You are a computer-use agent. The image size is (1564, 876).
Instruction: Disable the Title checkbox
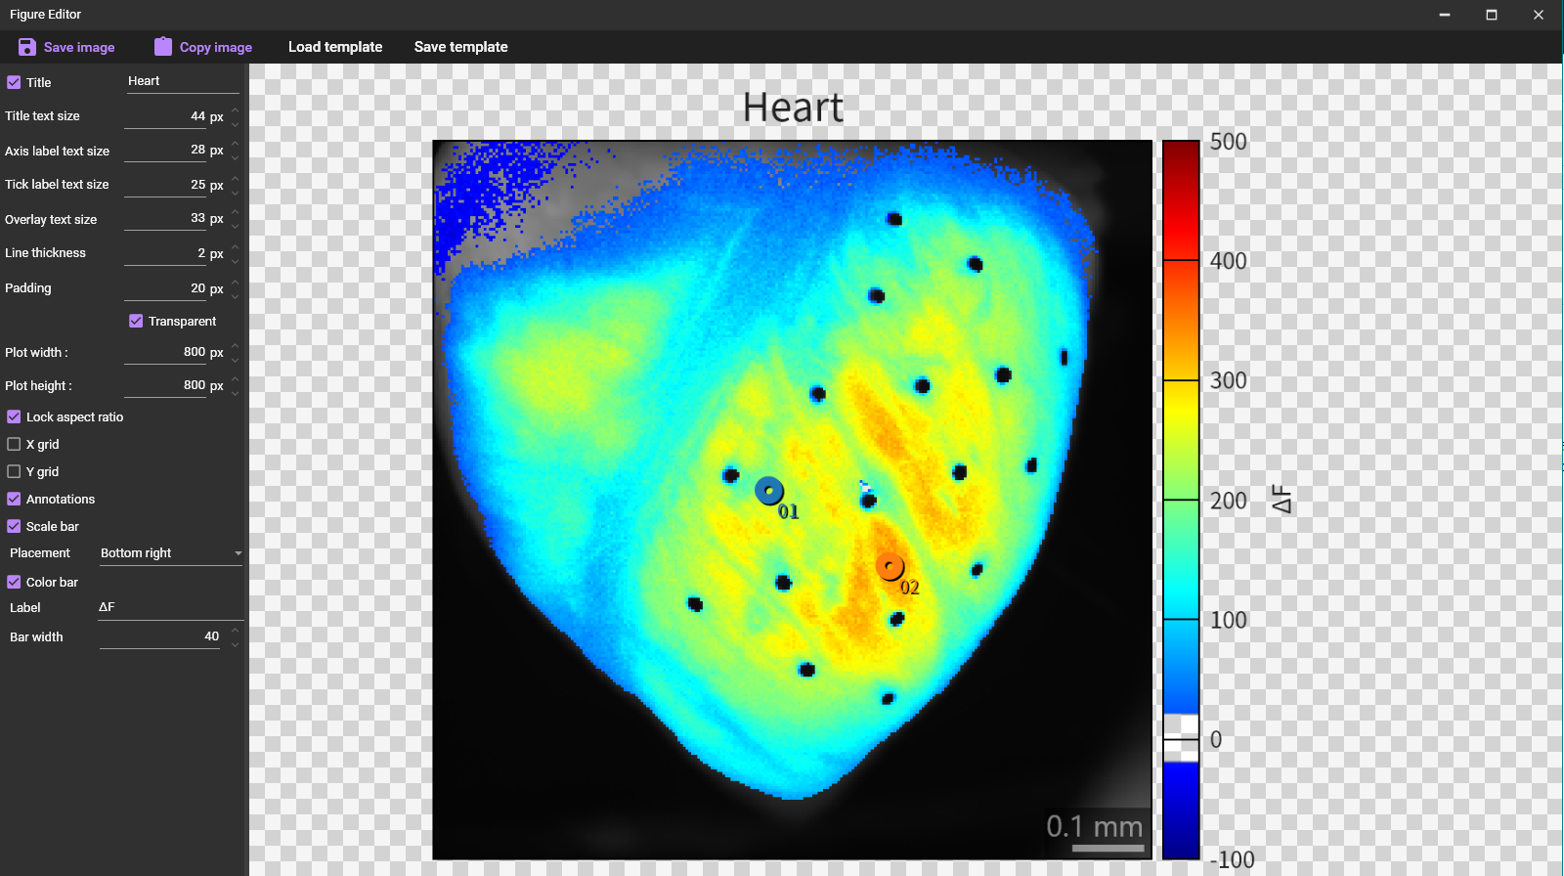[x=14, y=83]
